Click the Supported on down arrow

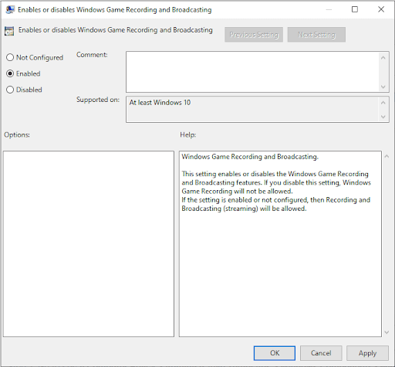tap(383, 117)
